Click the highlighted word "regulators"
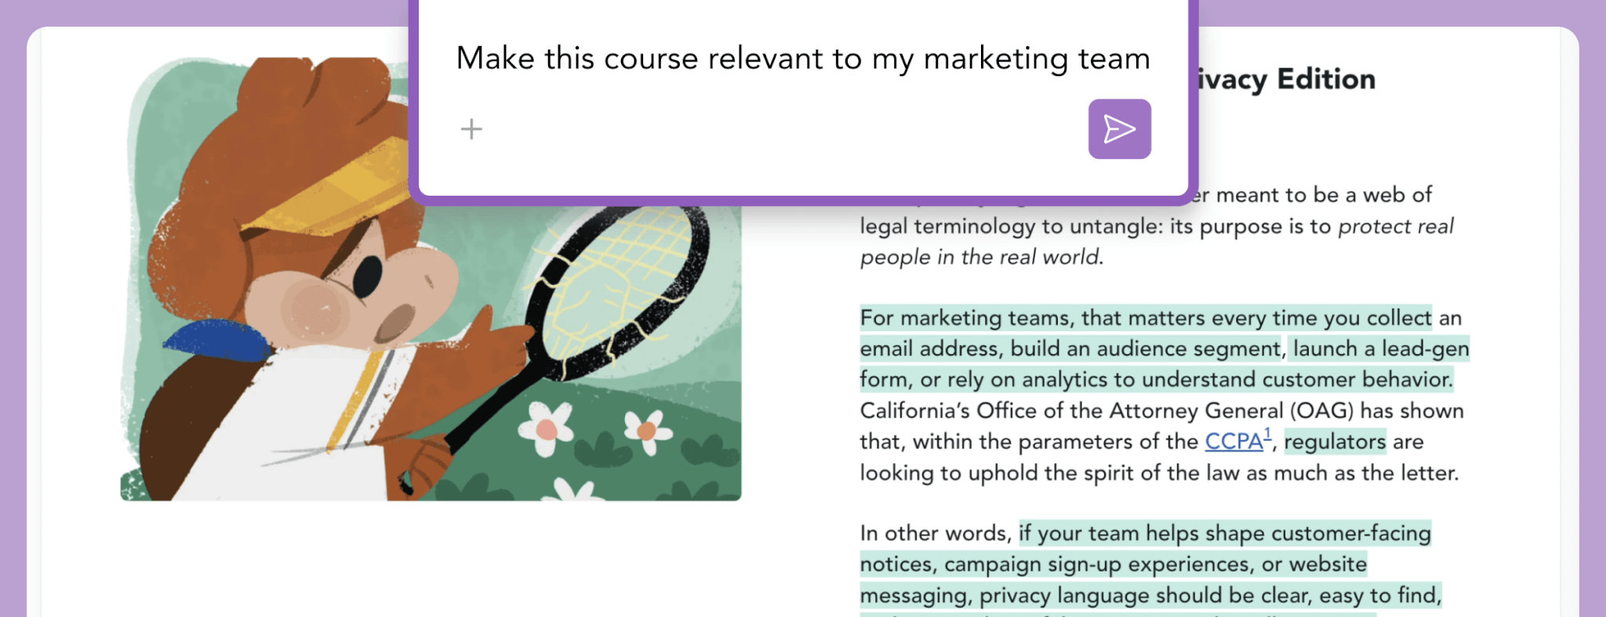 click(1335, 442)
